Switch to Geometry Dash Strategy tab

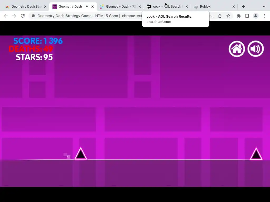pos(26,7)
